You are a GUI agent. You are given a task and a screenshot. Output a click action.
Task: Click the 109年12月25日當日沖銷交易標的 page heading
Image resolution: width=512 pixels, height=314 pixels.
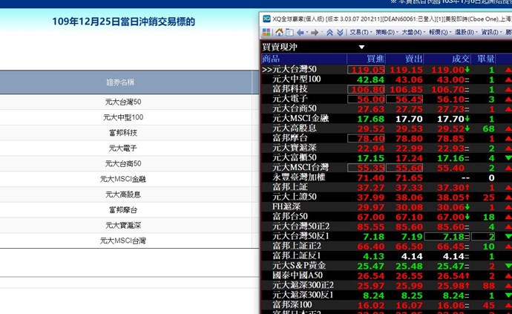point(124,22)
